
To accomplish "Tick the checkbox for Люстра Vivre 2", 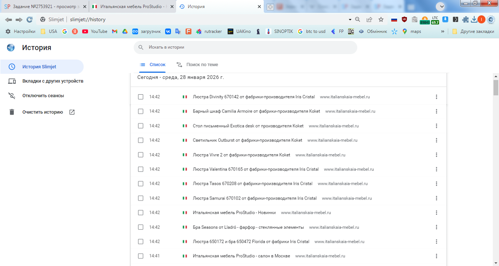I will [x=141, y=155].
